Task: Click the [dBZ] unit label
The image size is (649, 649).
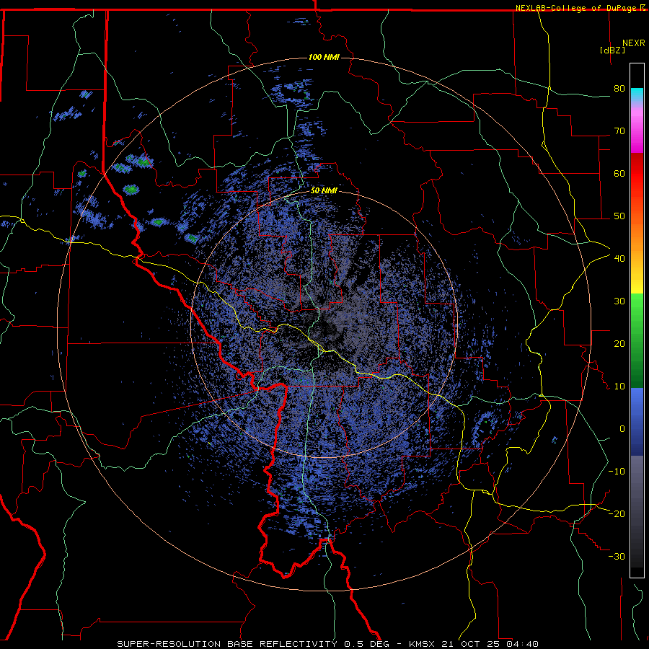Action: click(612, 50)
